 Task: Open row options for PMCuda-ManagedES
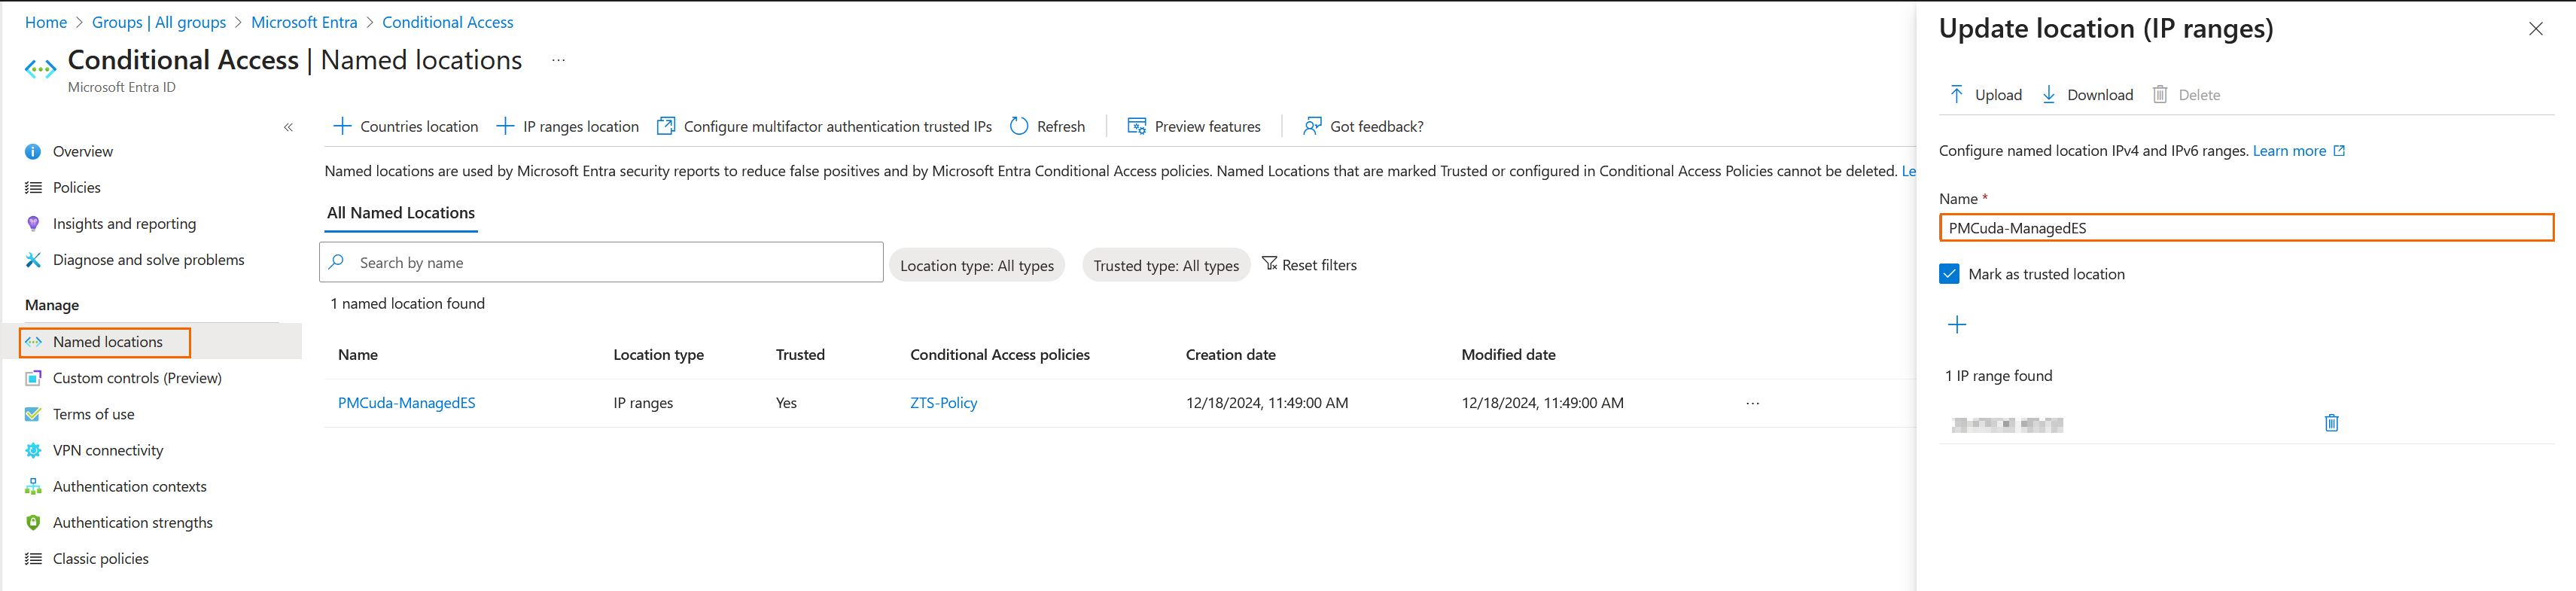click(1752, 403)
